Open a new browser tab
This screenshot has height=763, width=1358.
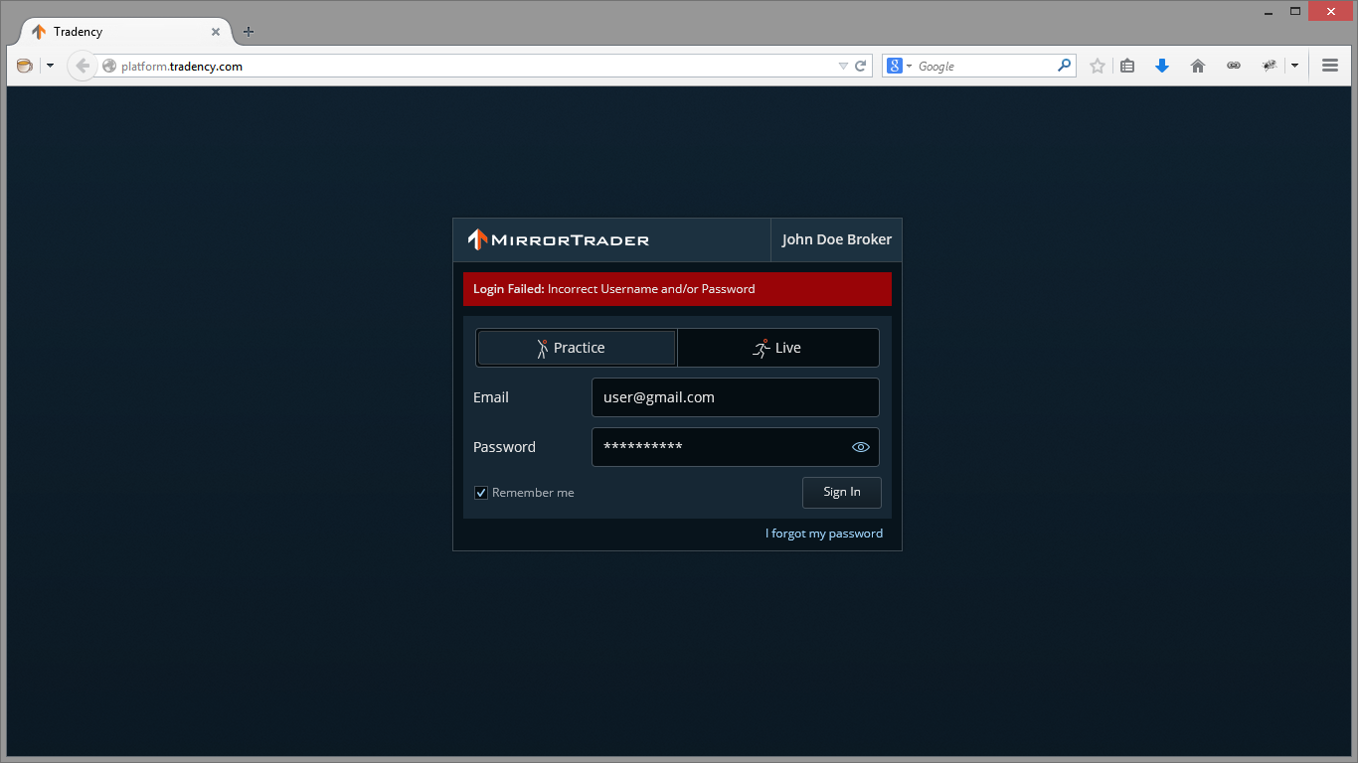[249, 32]
